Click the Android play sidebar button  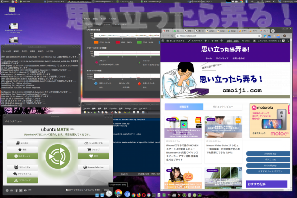pos(268,165)
